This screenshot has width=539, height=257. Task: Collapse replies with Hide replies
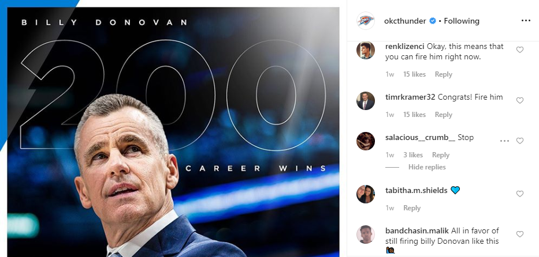click(x=427, y=167)
